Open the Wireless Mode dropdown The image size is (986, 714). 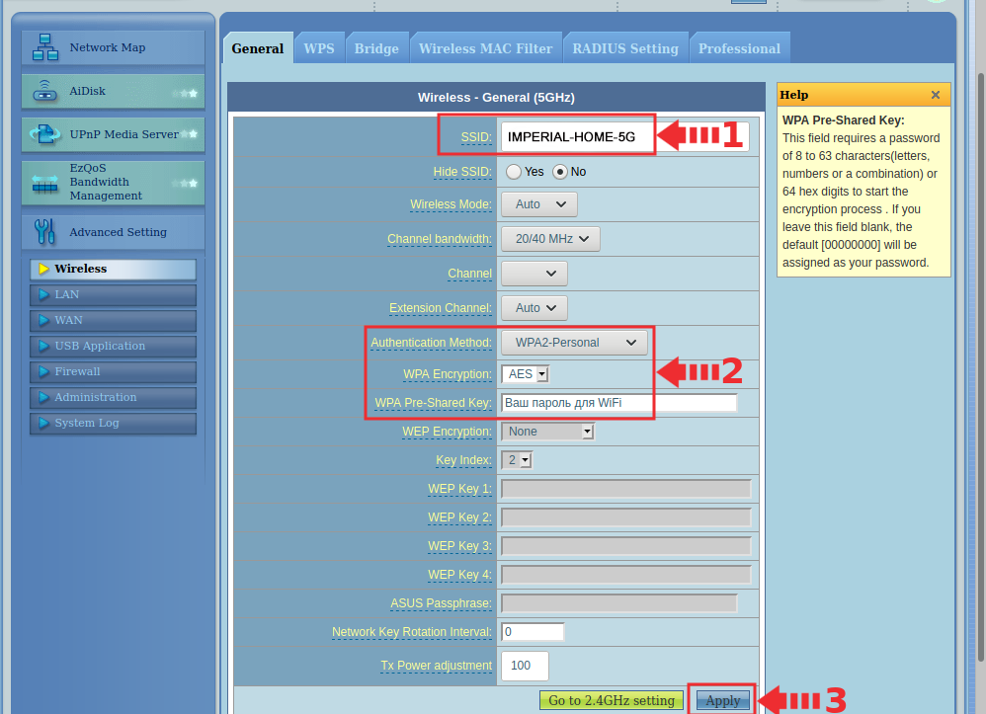tap(538, 204)
